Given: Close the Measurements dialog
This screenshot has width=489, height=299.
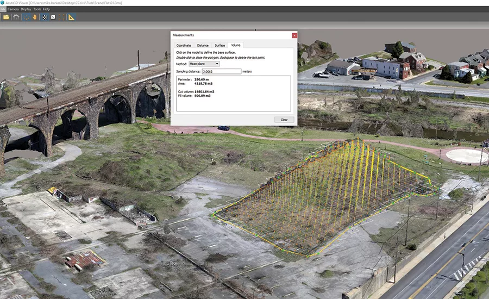Looking at the screenshot, I should point(294,35).
